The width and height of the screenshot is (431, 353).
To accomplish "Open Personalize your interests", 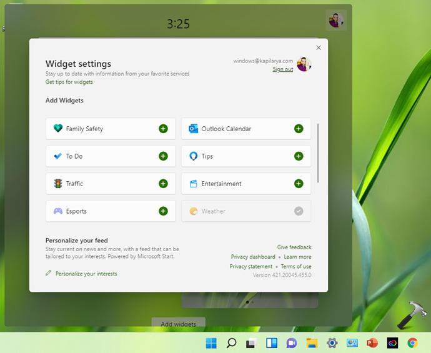I will coord(86,274).
